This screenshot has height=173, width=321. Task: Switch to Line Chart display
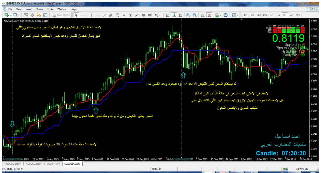pos(181,15)
